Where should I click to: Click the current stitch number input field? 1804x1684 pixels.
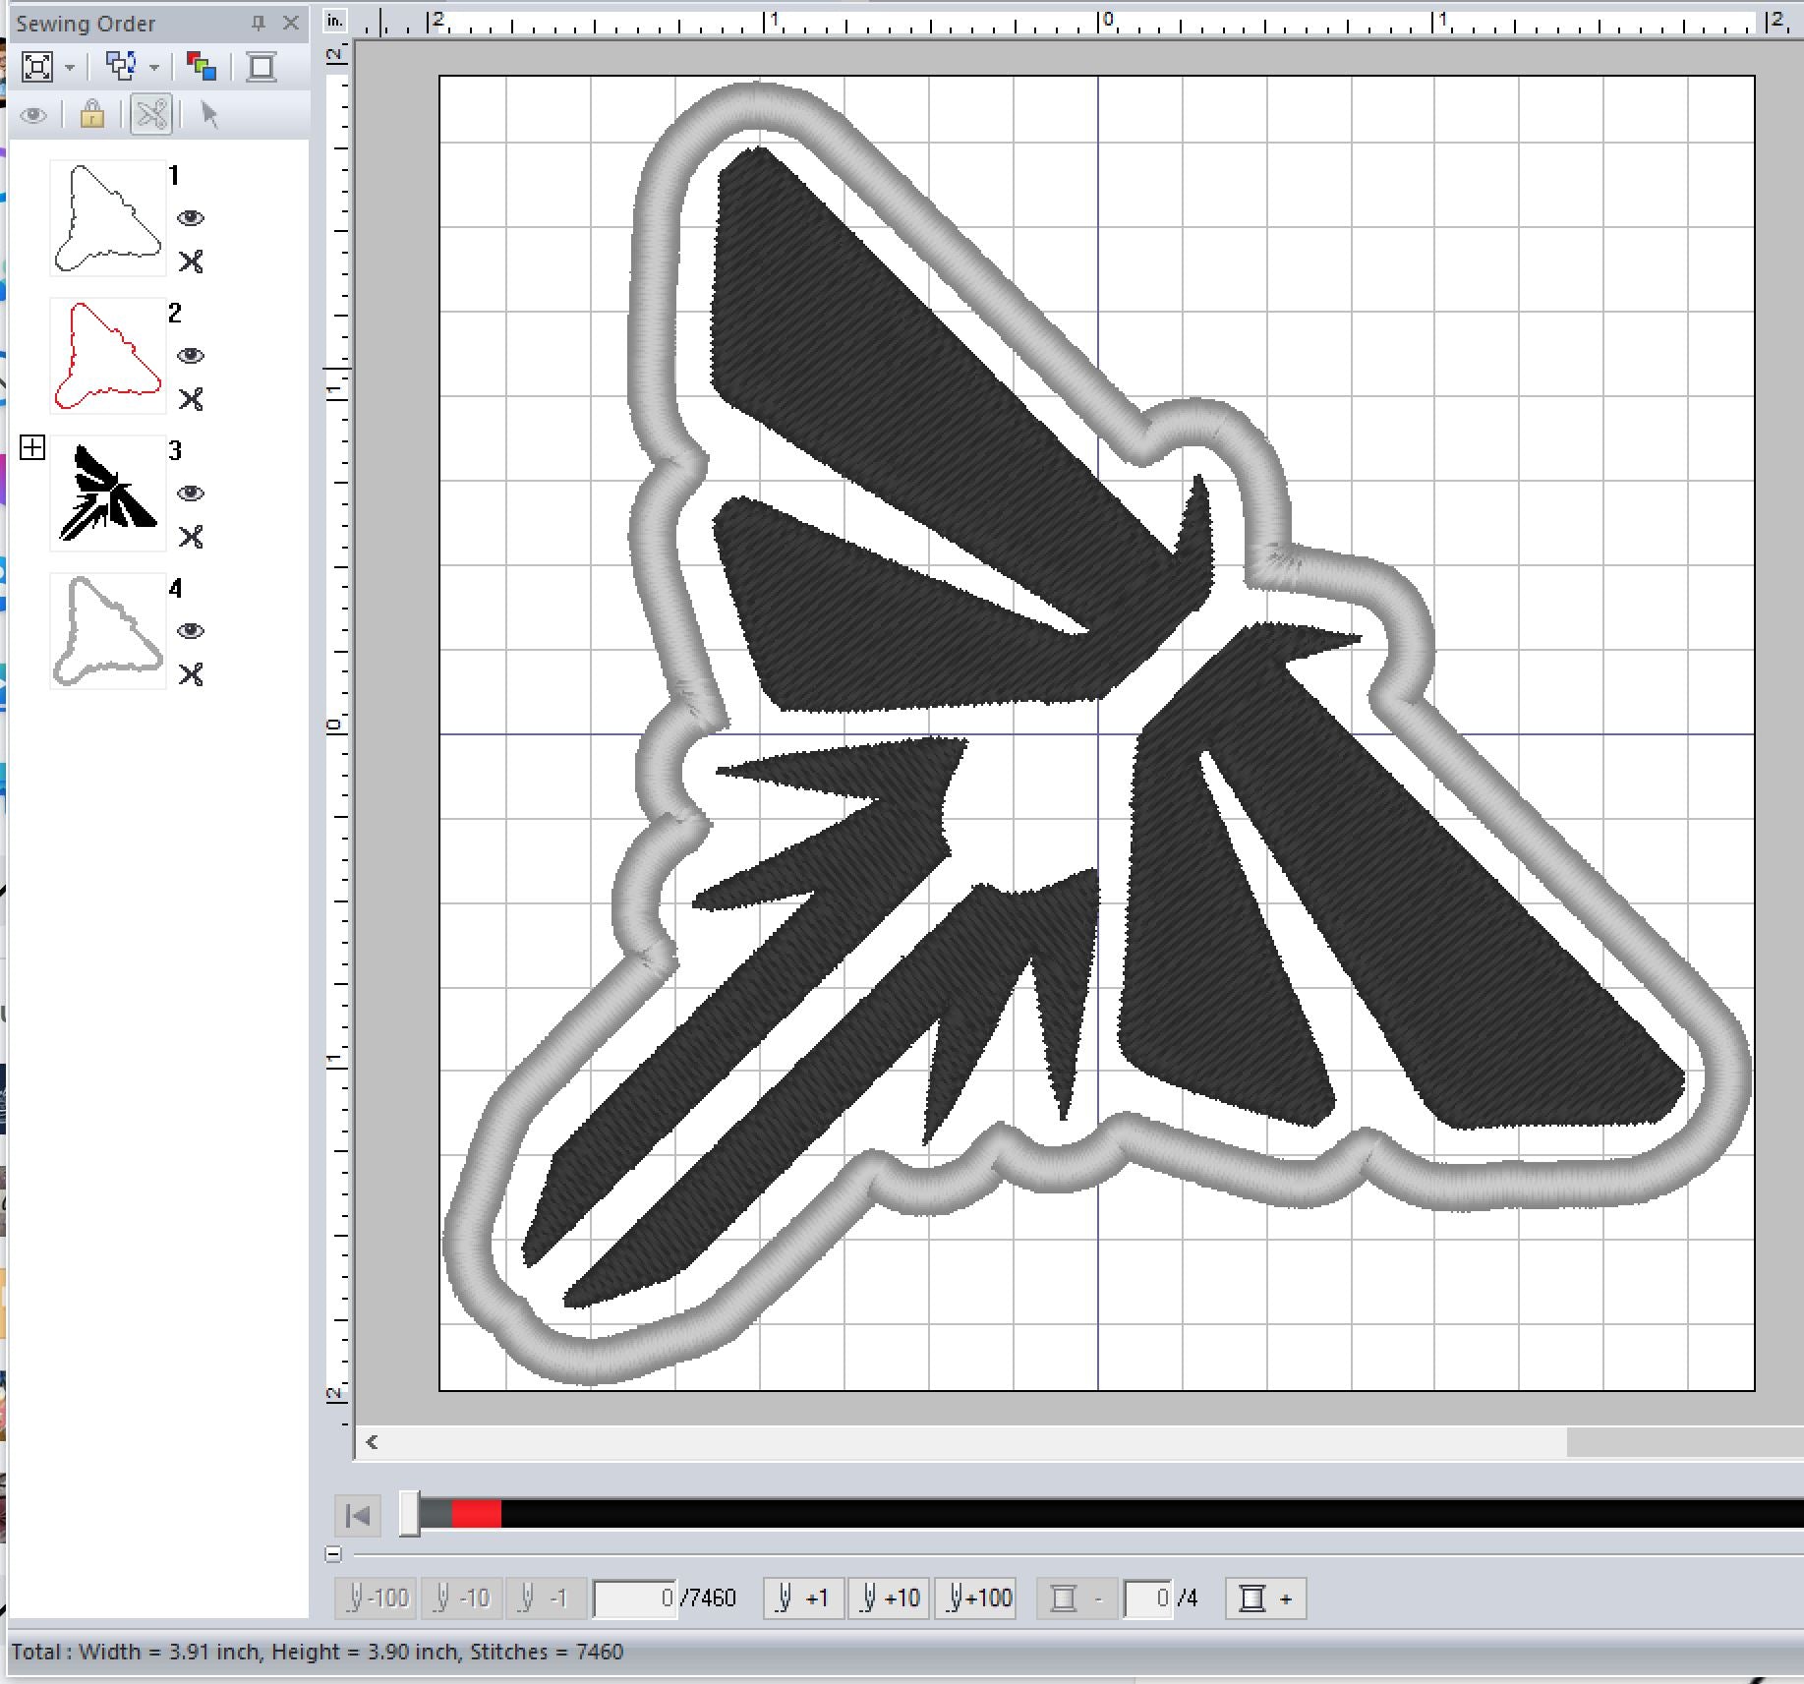pyautogui.click(x=635, y=1598)
